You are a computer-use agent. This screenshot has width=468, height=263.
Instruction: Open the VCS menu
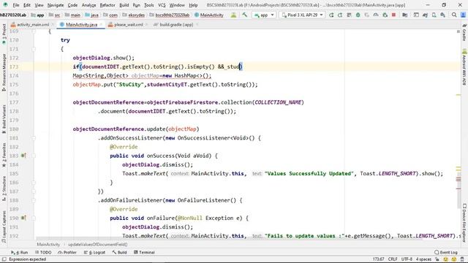162,5
